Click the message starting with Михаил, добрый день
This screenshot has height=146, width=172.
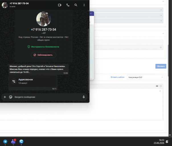38,69
